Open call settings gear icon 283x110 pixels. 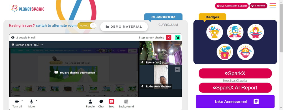click(13, 38)
